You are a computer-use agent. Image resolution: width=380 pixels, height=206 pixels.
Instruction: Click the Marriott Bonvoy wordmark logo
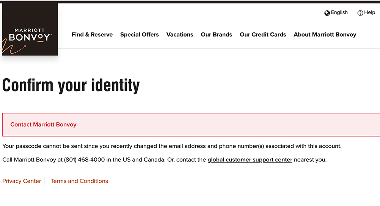click(x=30, y=34)
